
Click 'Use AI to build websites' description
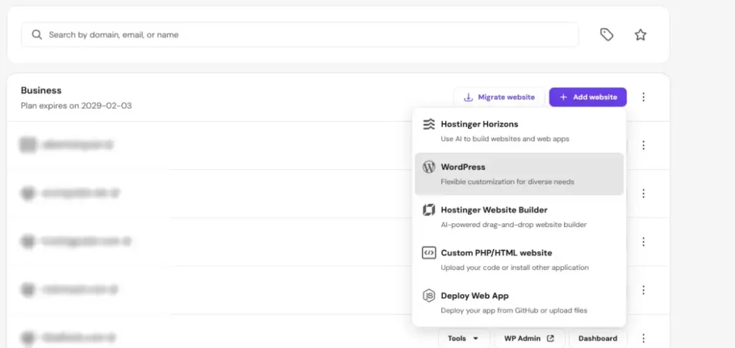tap(505, 139)
